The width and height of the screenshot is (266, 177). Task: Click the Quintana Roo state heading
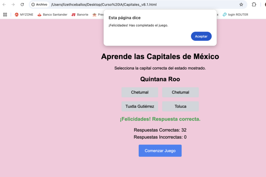pyautogui.click(x=160, y=79)
